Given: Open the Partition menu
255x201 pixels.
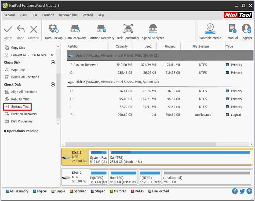Looking at the screenshot, I should pos(48,15).
